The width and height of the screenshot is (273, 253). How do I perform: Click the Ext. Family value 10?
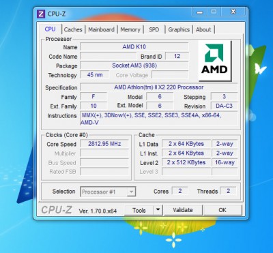click(94, 106)
